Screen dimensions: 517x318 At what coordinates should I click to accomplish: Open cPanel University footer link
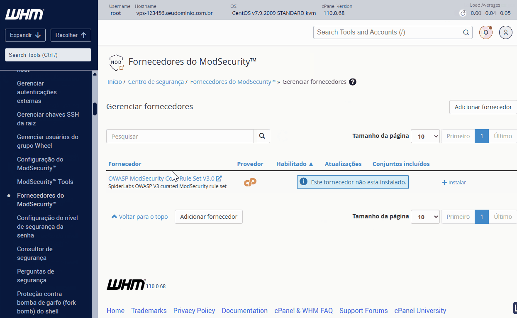[420, 311]
